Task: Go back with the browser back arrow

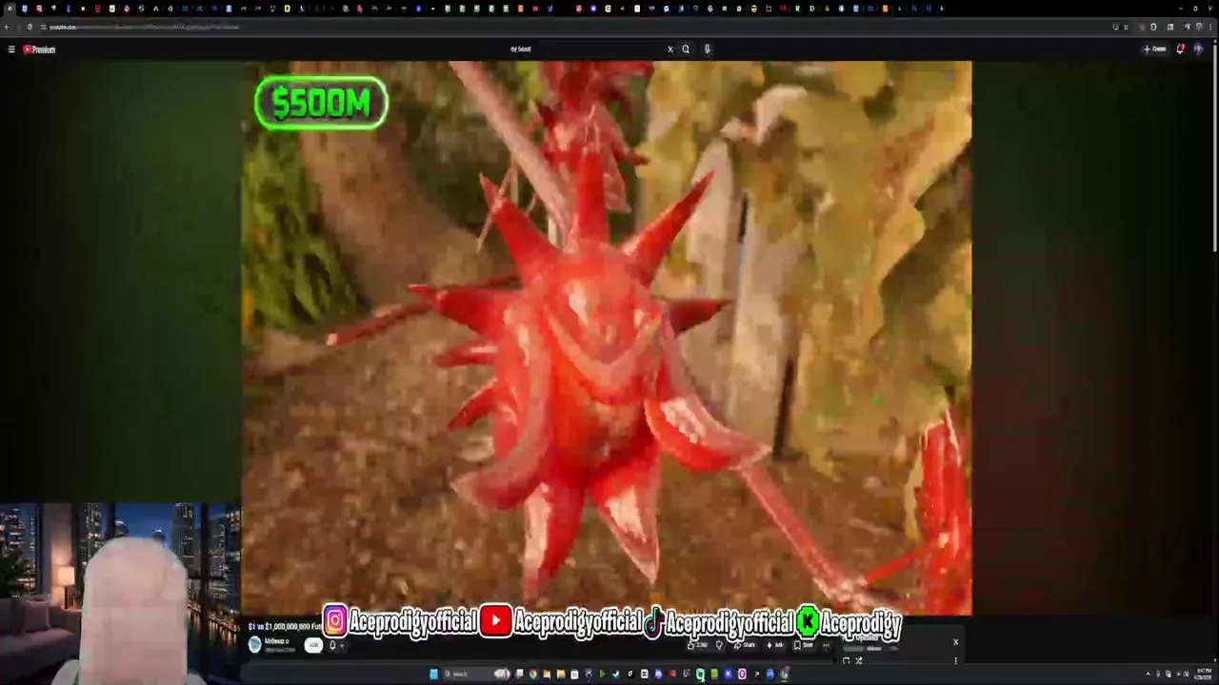Action: [x=7, y=27]
